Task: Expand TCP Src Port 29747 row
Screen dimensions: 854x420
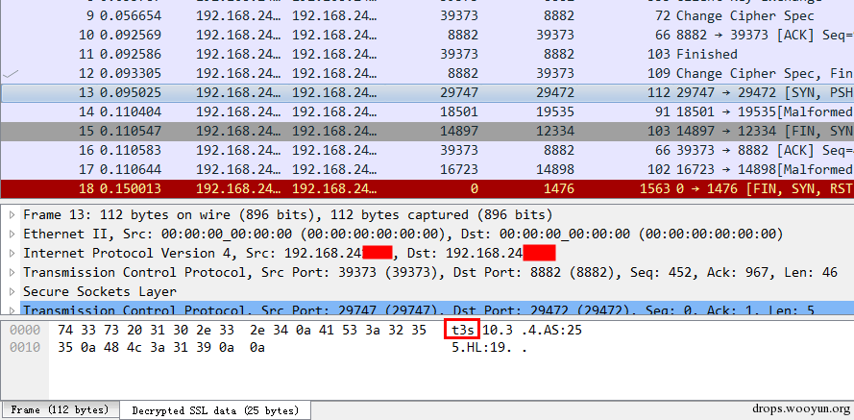Action: pyautogui.click(x=12, y=309)
